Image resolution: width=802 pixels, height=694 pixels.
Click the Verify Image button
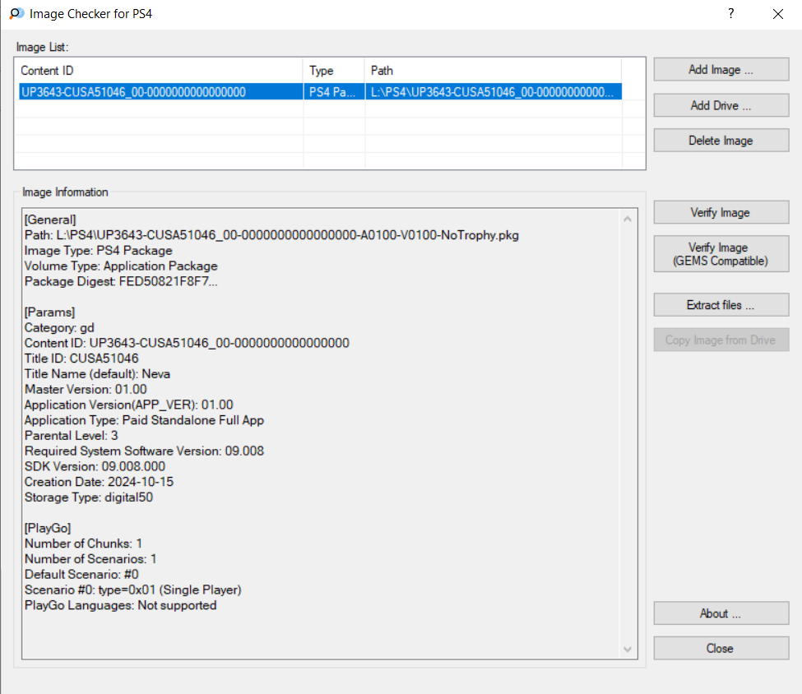721,212
